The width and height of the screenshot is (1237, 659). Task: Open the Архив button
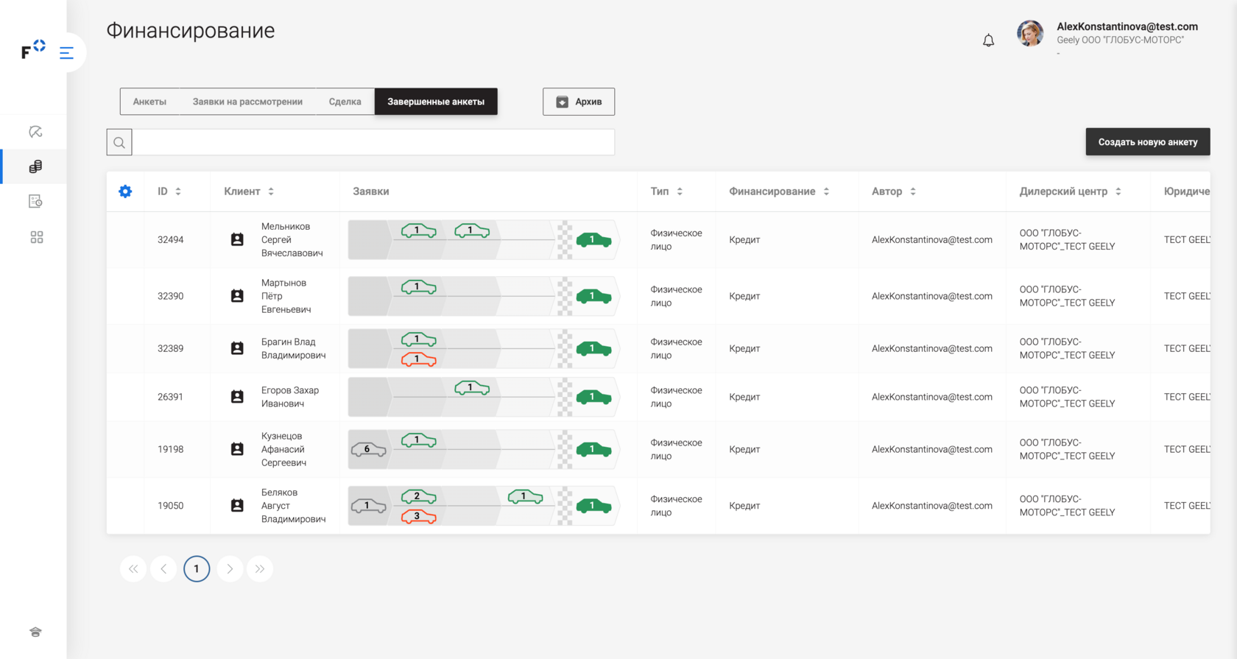(579, 102)
